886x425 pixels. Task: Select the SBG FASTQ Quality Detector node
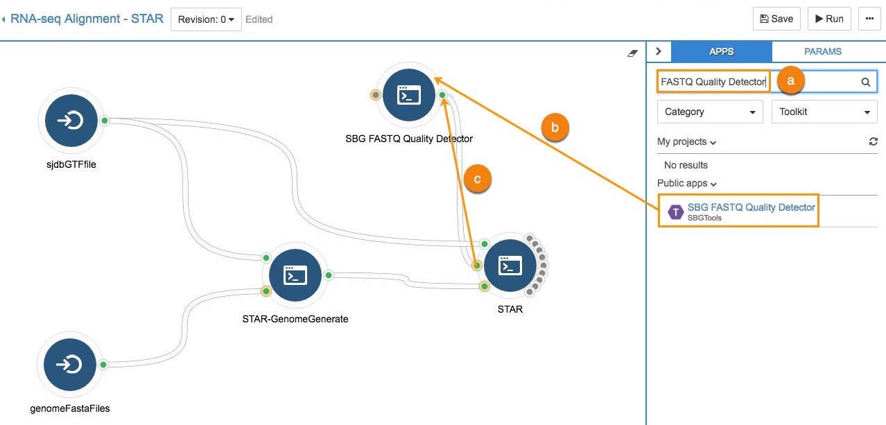point(408,95)
